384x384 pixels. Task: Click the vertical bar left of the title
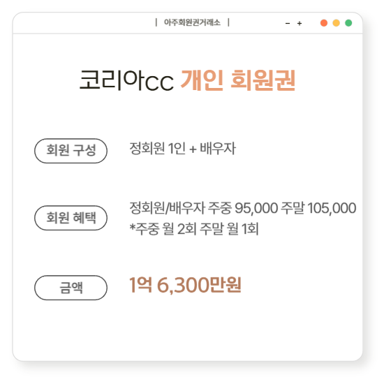156,22
